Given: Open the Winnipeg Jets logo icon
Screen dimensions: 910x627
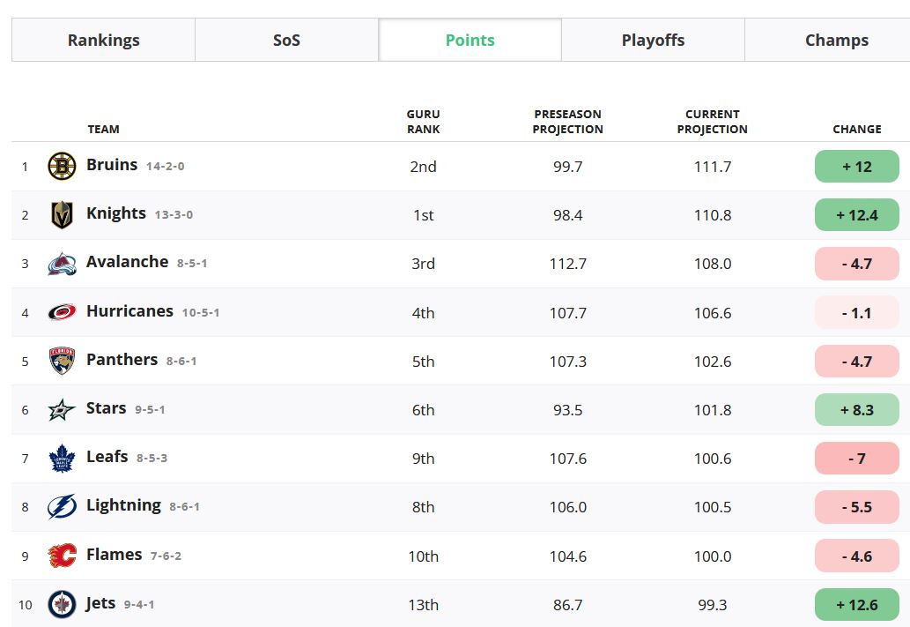Looking at the screenshot, I should [x=62, y=604].
